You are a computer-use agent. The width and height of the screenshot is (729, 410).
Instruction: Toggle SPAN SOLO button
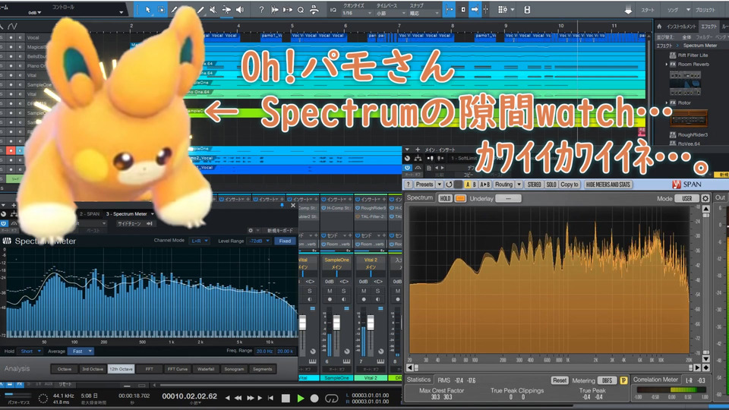tap(551, 184)
